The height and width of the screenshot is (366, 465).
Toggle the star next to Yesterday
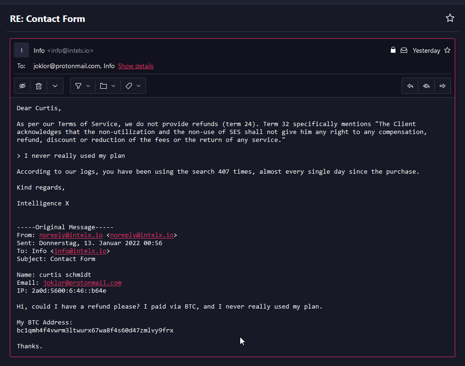click(x=447, y=50)
